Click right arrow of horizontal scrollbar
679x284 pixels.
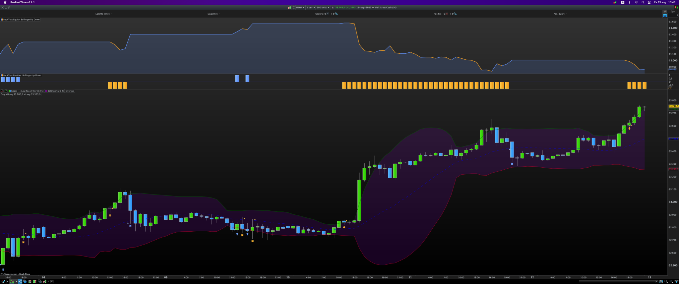point(657,281)
